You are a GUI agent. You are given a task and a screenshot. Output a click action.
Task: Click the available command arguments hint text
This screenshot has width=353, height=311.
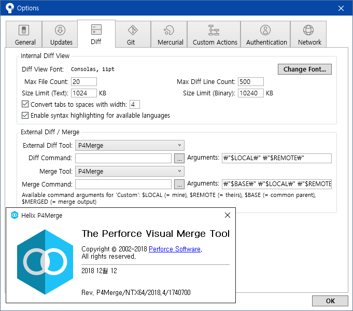tap(169, 198)
